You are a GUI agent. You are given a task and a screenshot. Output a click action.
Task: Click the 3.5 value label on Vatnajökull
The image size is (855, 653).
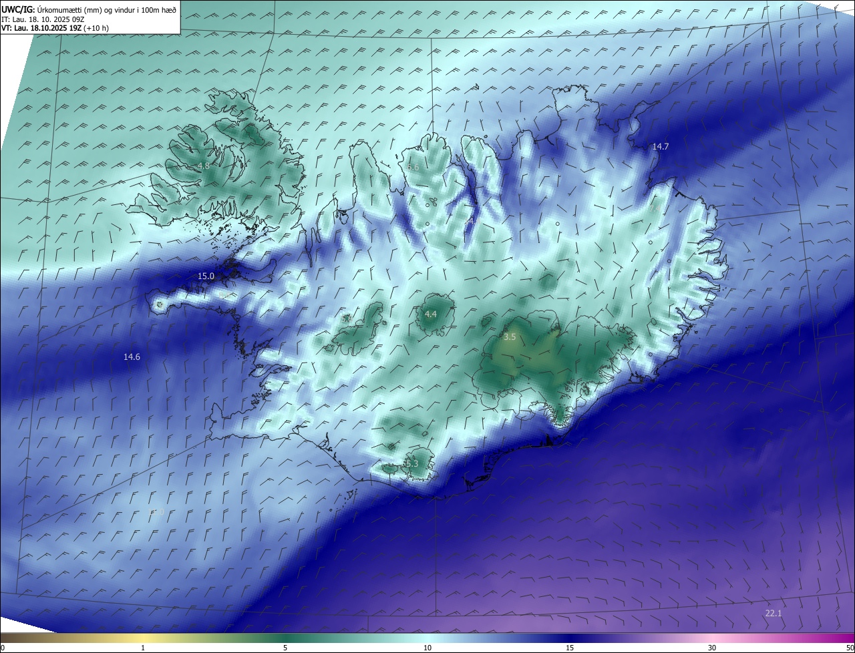point(510,337)
